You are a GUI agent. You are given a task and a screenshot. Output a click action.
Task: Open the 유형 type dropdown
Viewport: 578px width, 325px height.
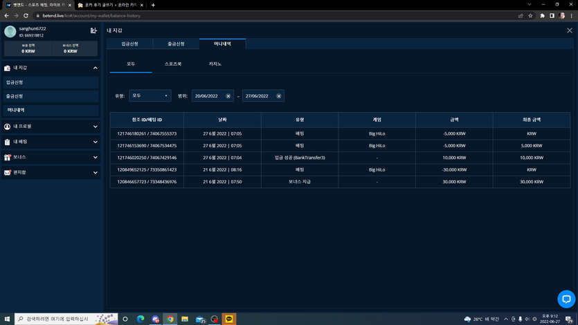click(150, 95)
